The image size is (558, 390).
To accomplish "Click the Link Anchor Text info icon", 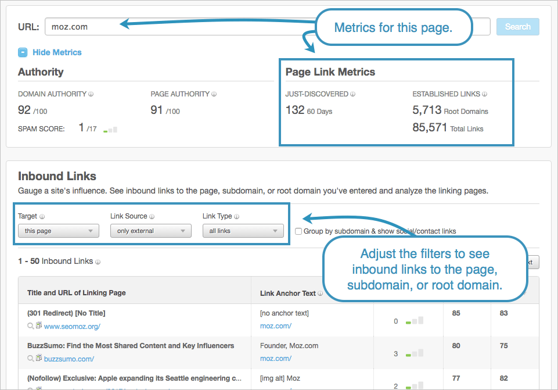I will click(x=321, y=294).
